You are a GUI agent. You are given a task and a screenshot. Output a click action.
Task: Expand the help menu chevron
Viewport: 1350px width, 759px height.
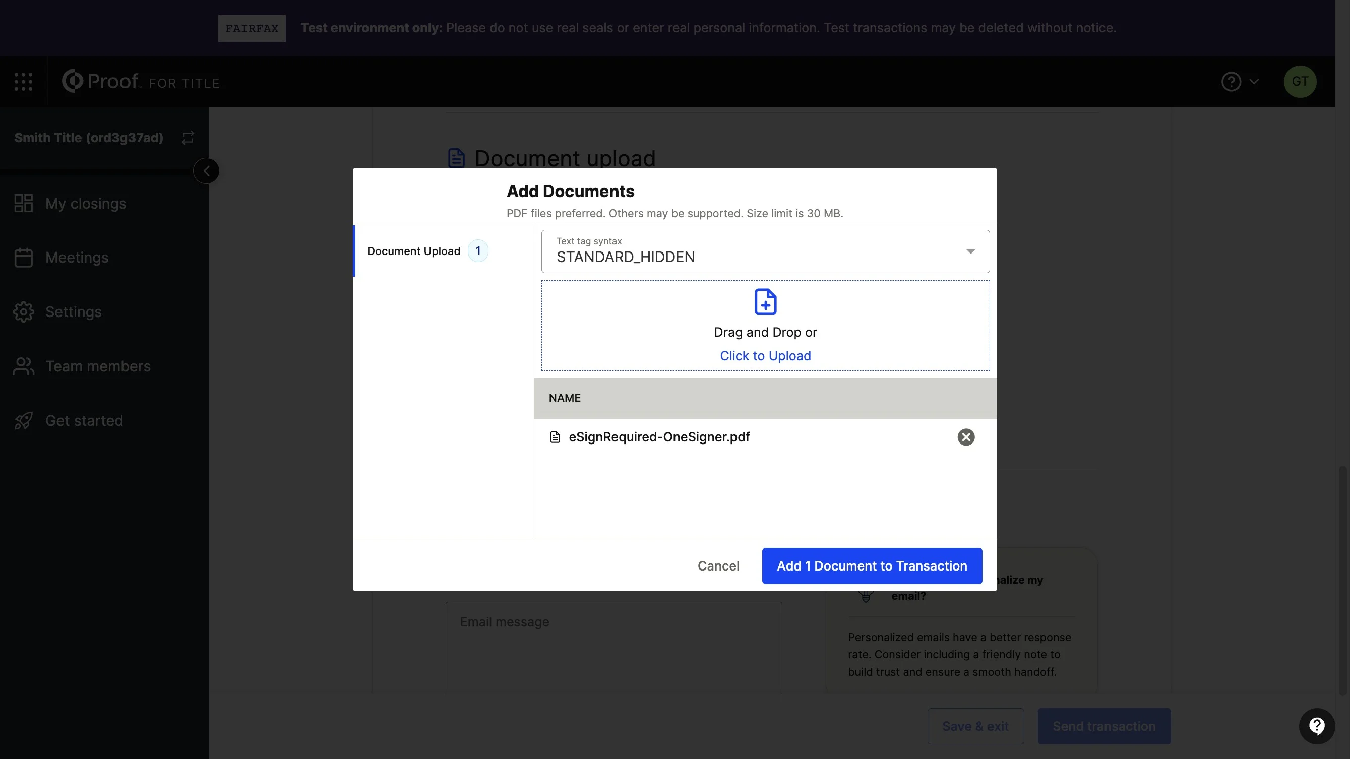pos(1254,82)
